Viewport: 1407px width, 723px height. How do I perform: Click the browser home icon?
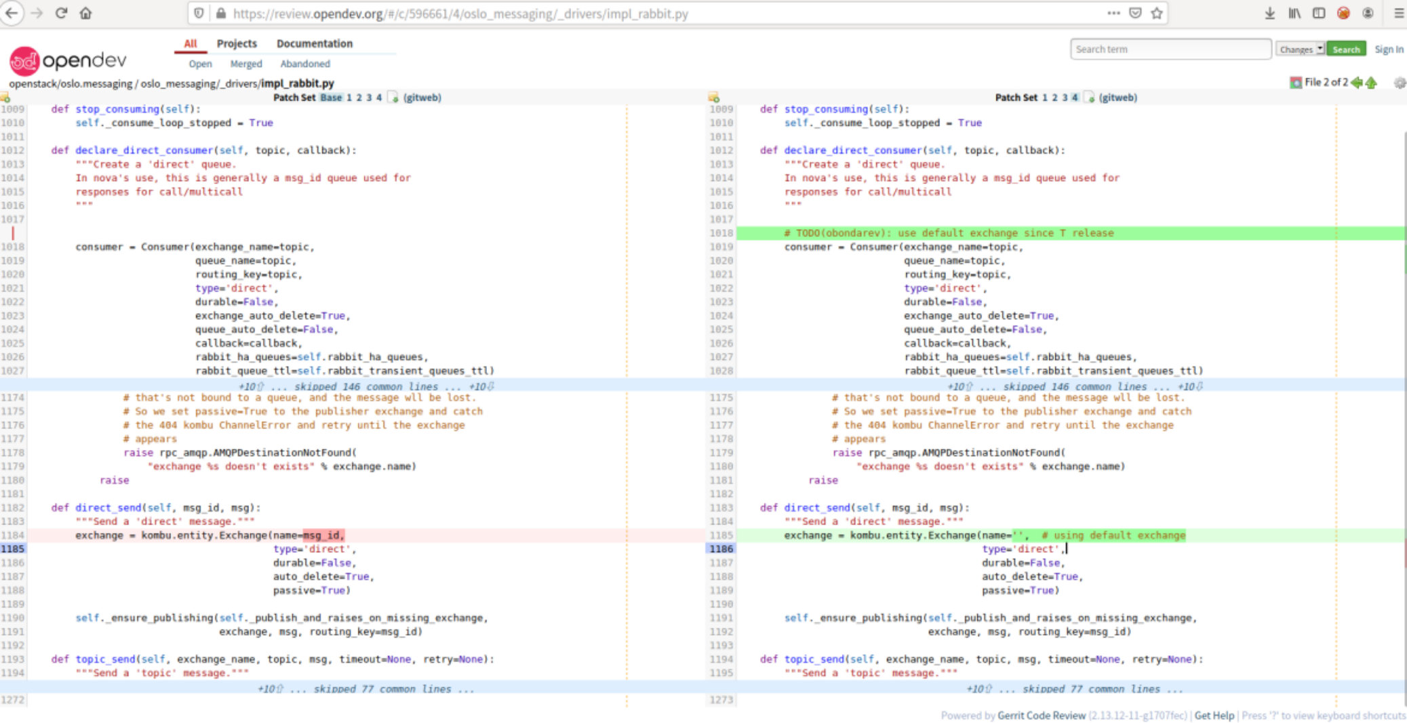(x=87, y=12)
